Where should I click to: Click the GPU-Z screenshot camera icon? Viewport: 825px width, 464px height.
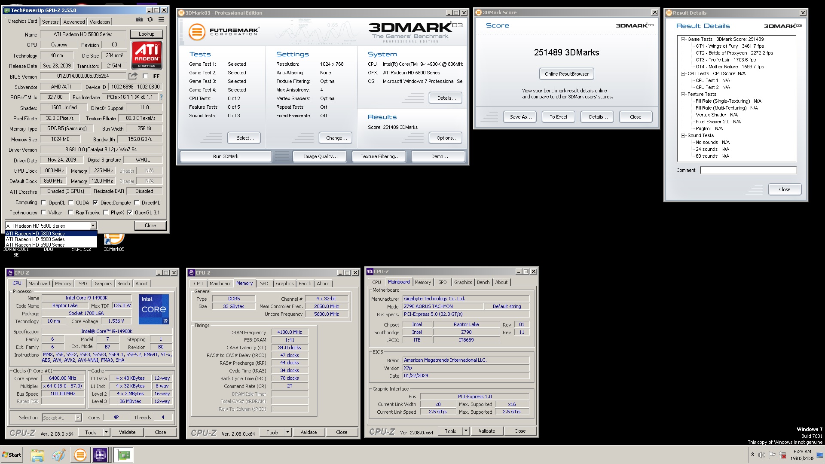click(x=139, y=20)
